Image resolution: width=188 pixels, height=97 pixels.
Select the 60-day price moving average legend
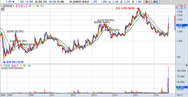38,6
